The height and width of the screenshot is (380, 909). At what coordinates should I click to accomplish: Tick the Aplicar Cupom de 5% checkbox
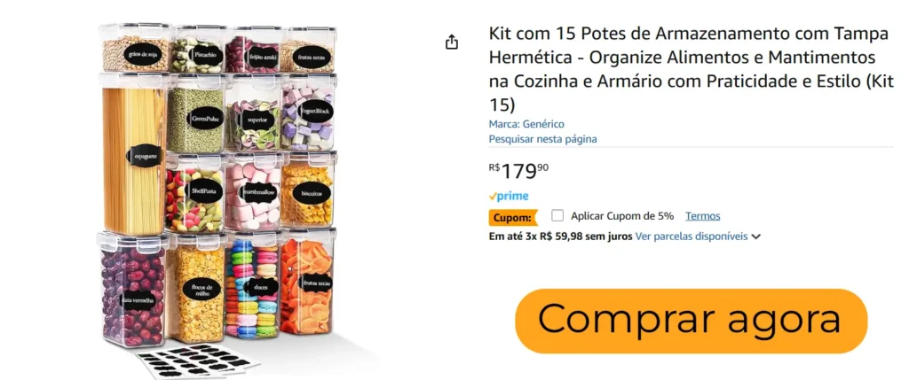tap(557, 216)
